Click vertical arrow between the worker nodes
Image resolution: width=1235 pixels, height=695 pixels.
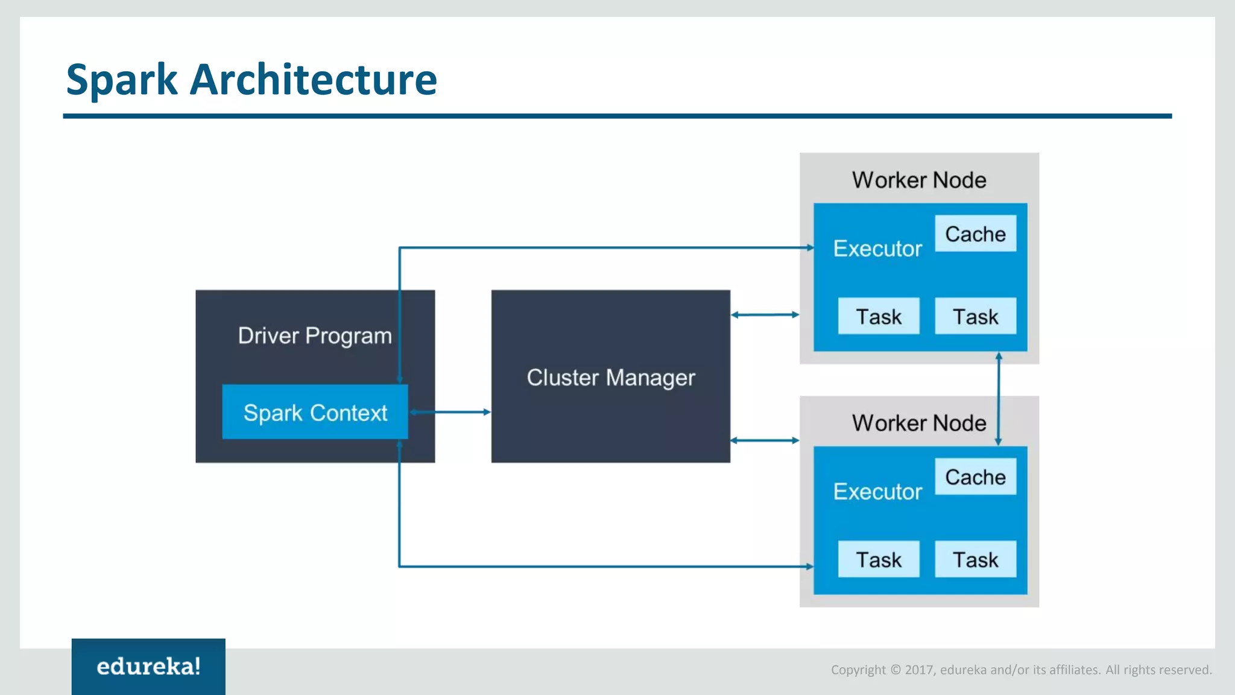[x=999, y=398]
